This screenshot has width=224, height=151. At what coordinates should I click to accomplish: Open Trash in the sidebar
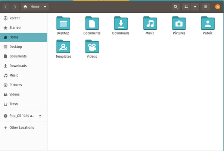coord(13,104)
